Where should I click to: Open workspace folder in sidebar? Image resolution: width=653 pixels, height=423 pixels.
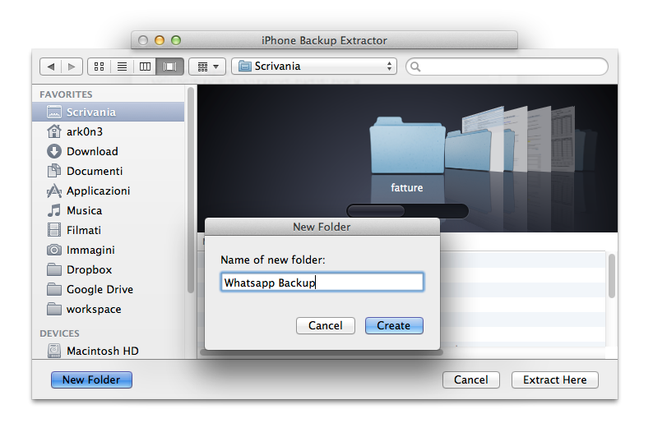point(109,309)
